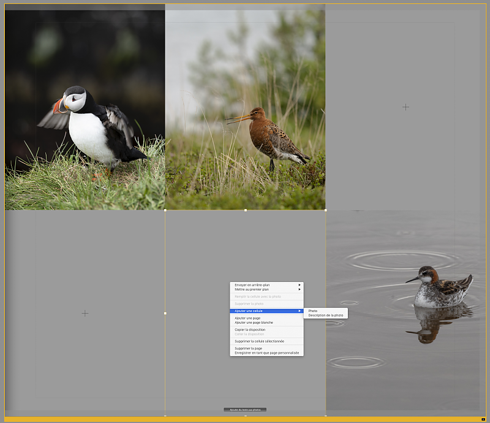Choose Photo from the cell submenu
Viewport: 490px width, 423px height.
313,311
